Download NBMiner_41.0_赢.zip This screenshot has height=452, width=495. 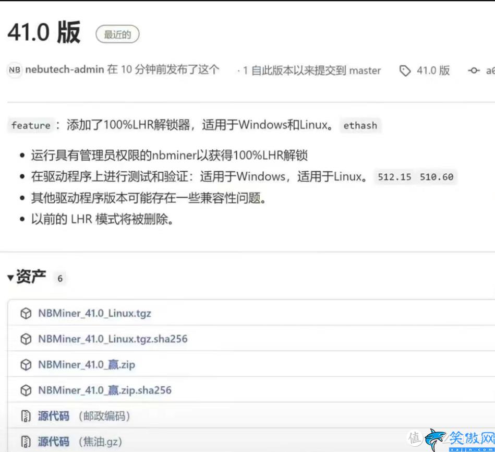(87, 364)
